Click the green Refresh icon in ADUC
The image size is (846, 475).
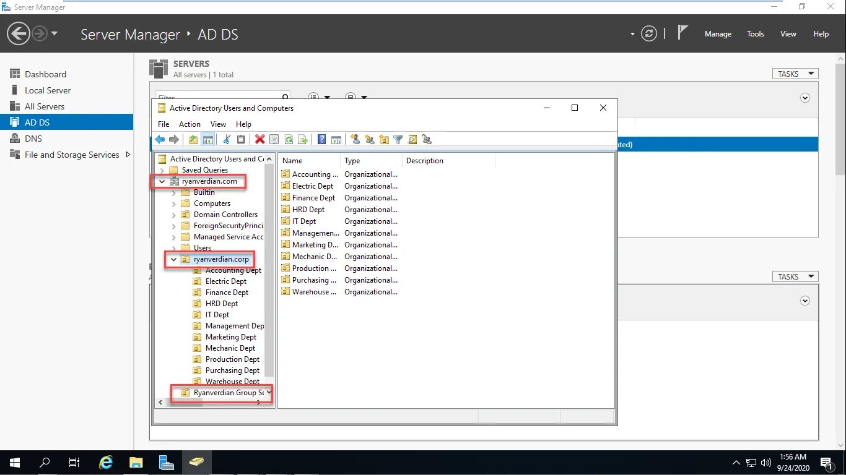pyautogui.click(x=289, y=140)
